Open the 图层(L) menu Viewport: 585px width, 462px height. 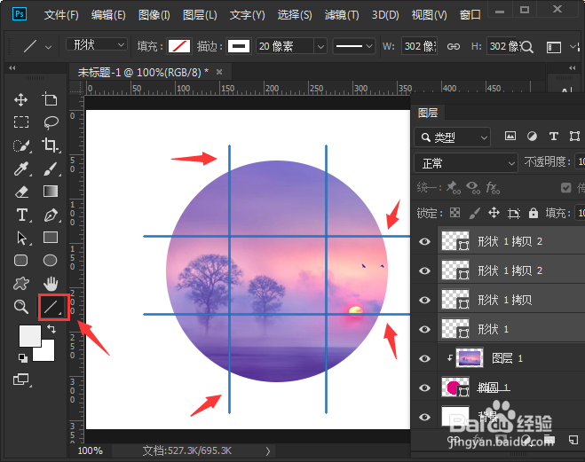pyautogui.click(x=200, y=15)
